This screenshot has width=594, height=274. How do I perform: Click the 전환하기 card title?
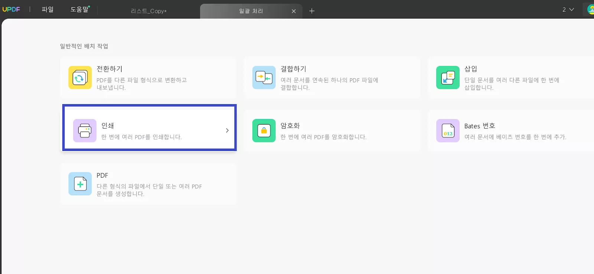110,69
